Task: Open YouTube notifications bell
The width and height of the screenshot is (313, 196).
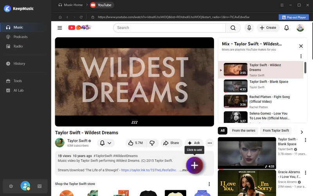Action: (x=286, y=28)
